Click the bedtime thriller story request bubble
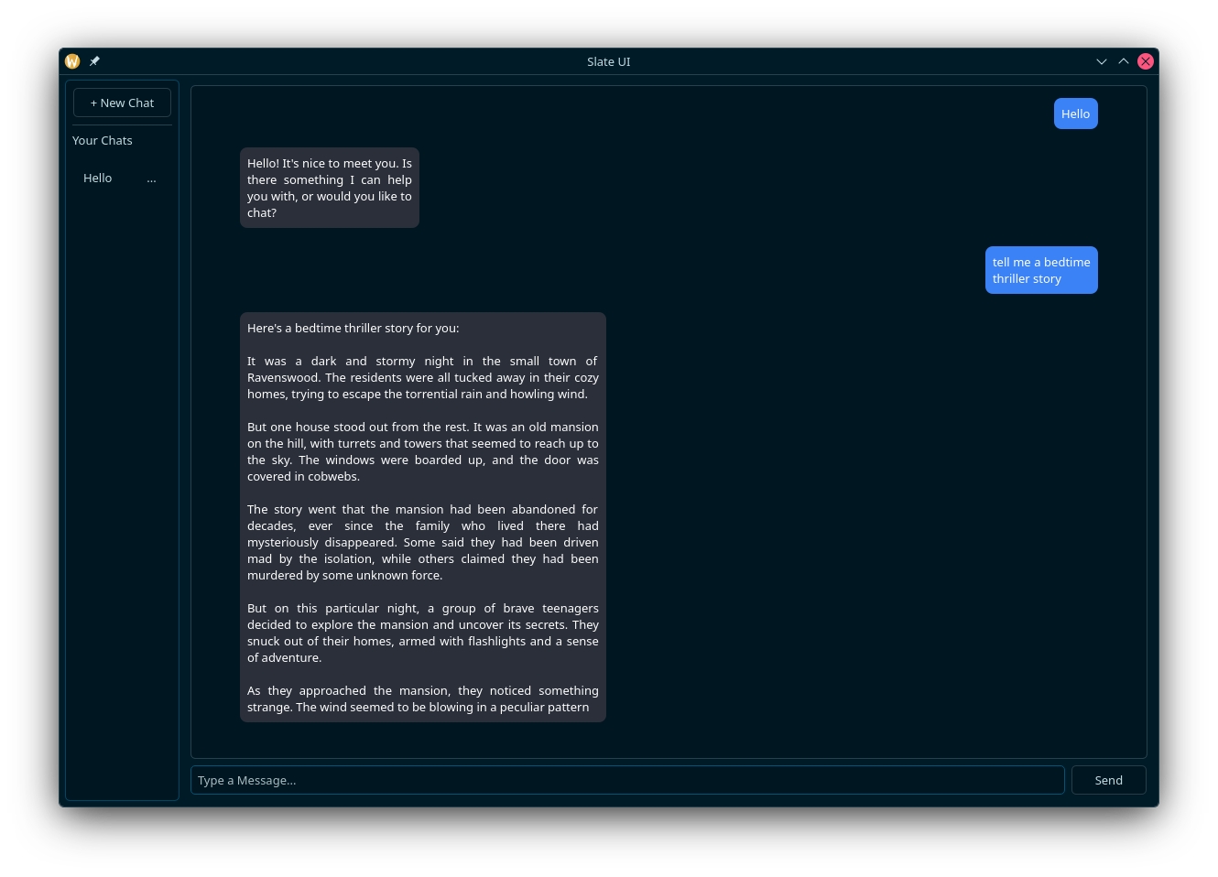 (x=1041, y=270)
